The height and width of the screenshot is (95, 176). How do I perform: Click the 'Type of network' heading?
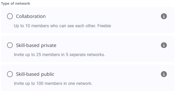pos(16,3)
